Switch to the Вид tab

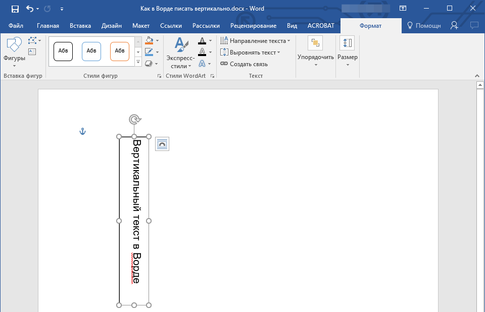292,26
